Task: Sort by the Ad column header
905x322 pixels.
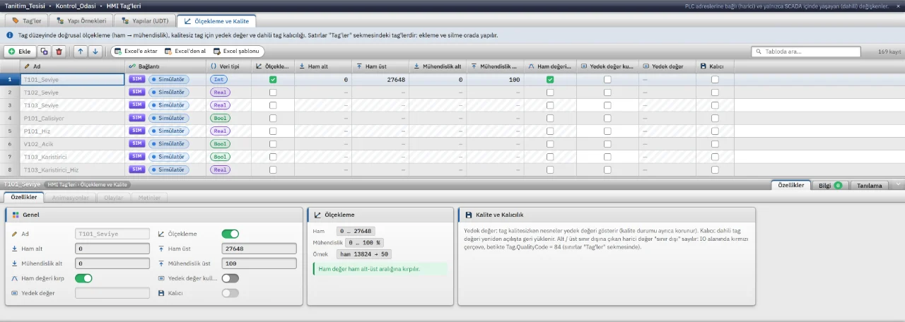Action: (72, 66)
